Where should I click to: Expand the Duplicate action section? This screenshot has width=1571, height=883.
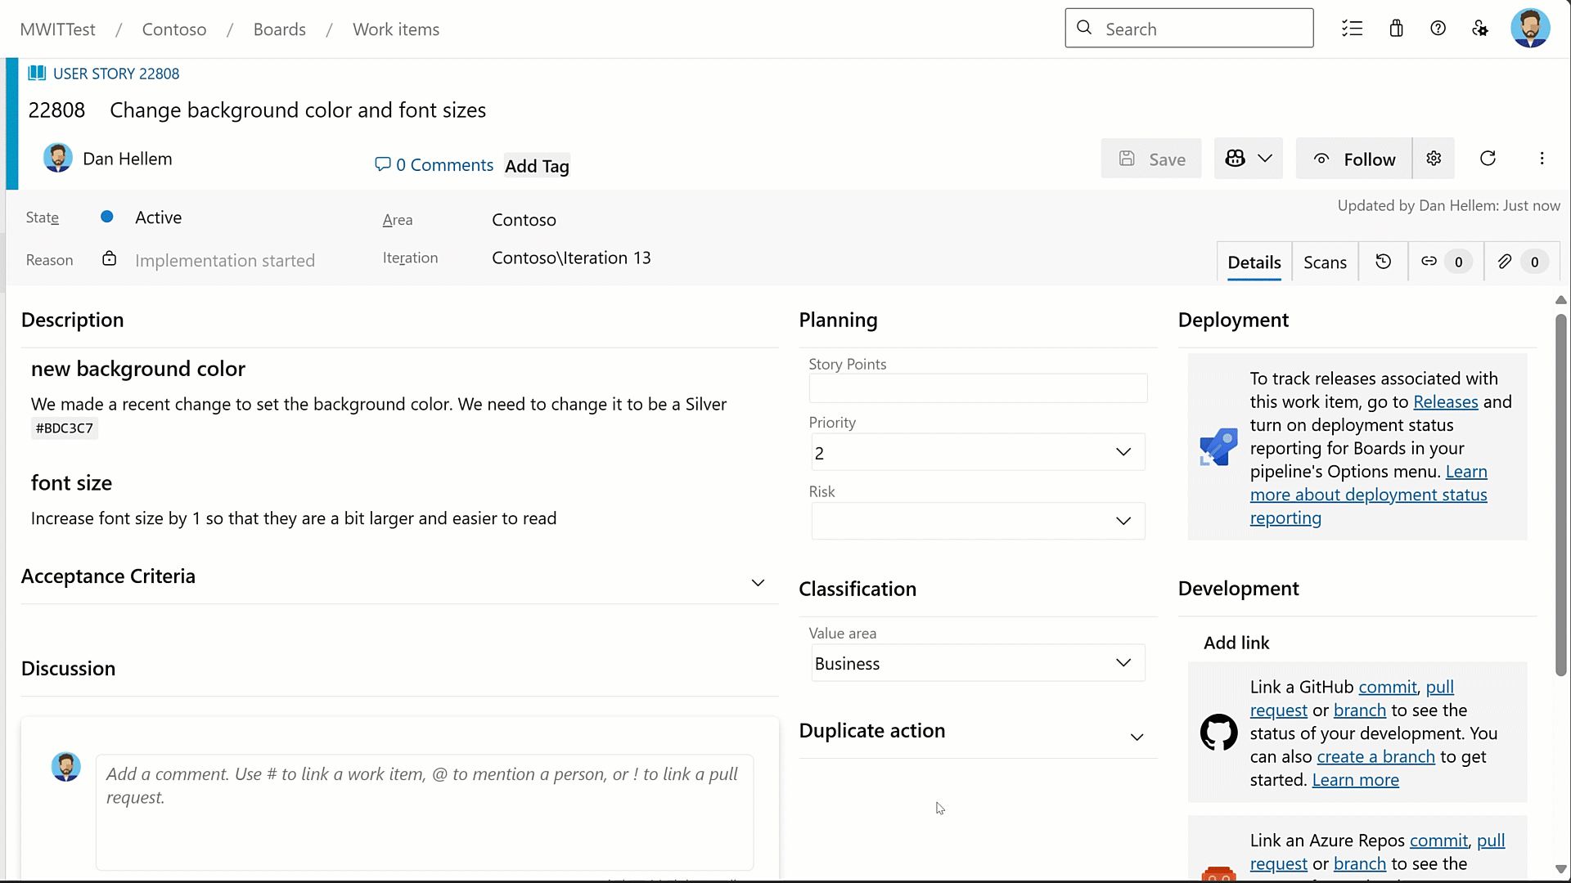(1137, 737)
